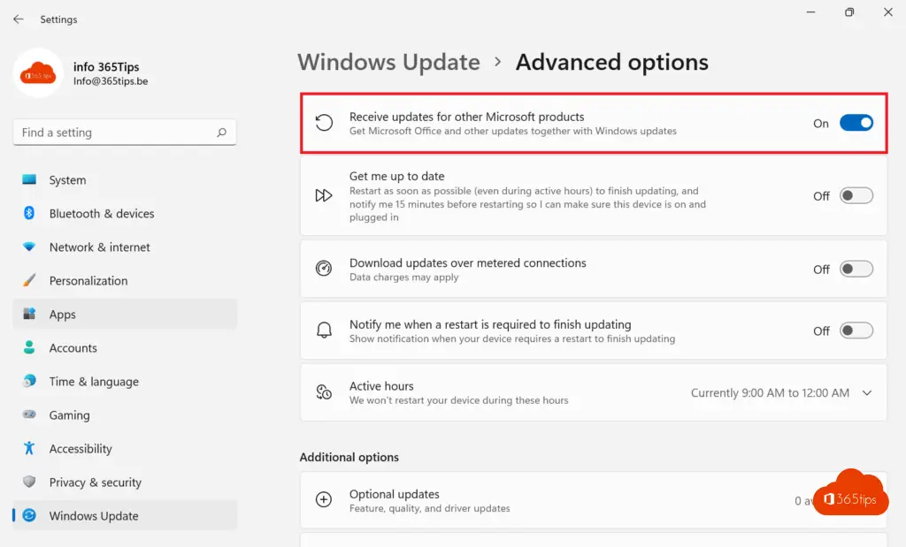
Task: Click the back arrow in Settings
Action: point(19,19)
